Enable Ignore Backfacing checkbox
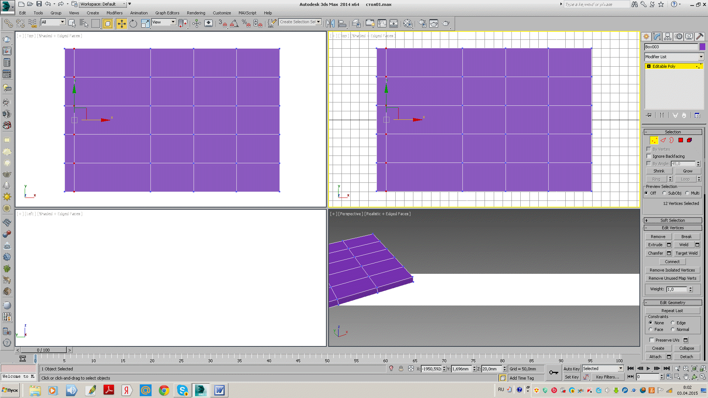Screen dimensions: 708x398 649,156
